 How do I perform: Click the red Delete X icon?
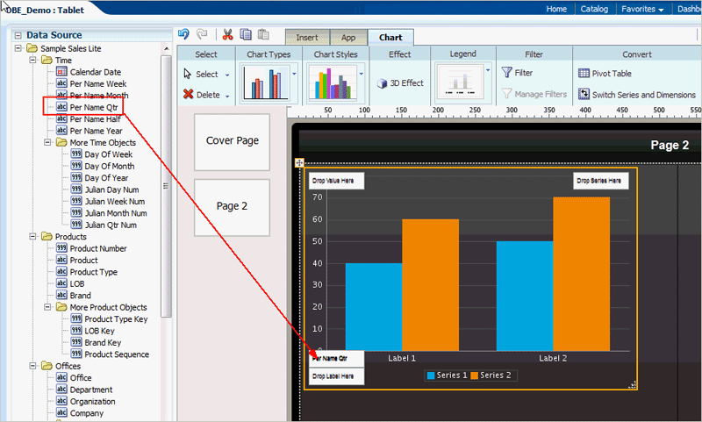[189, 95]
